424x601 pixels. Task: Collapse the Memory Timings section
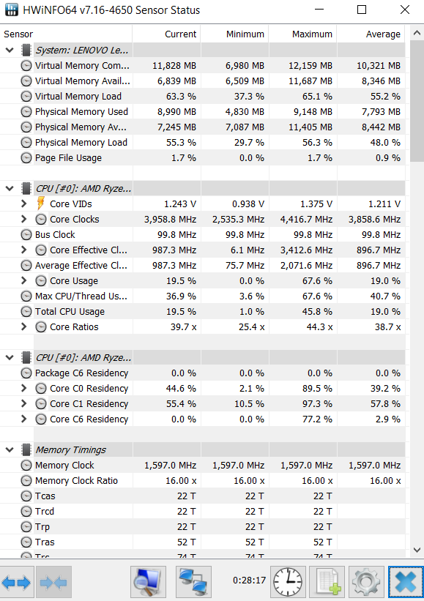[10, 449]
